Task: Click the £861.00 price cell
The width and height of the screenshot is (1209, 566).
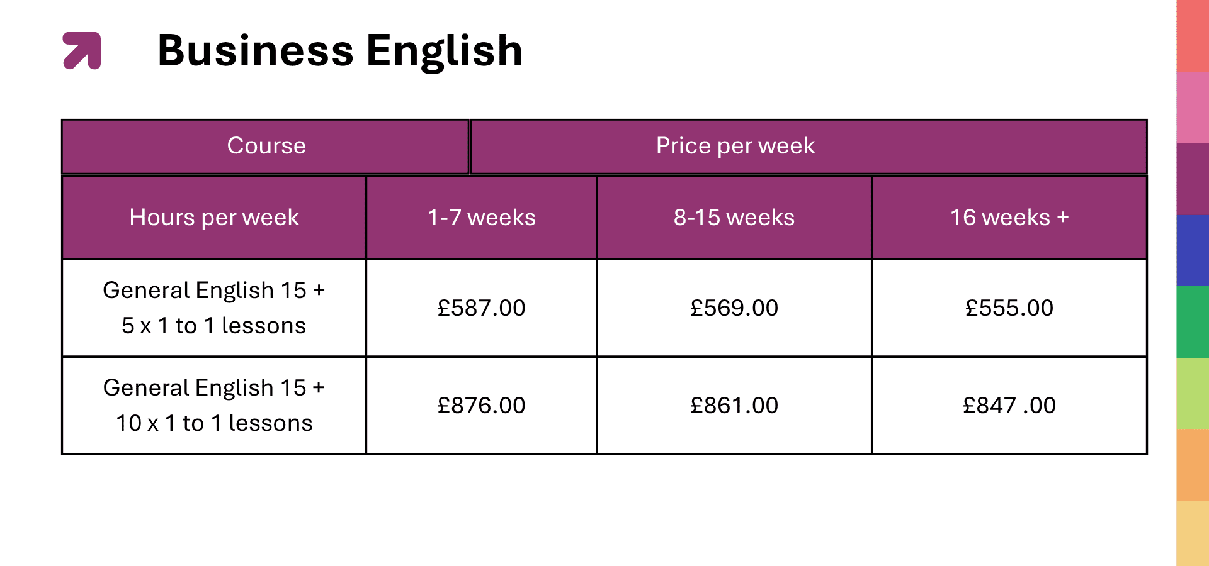Action: point(734,406)
